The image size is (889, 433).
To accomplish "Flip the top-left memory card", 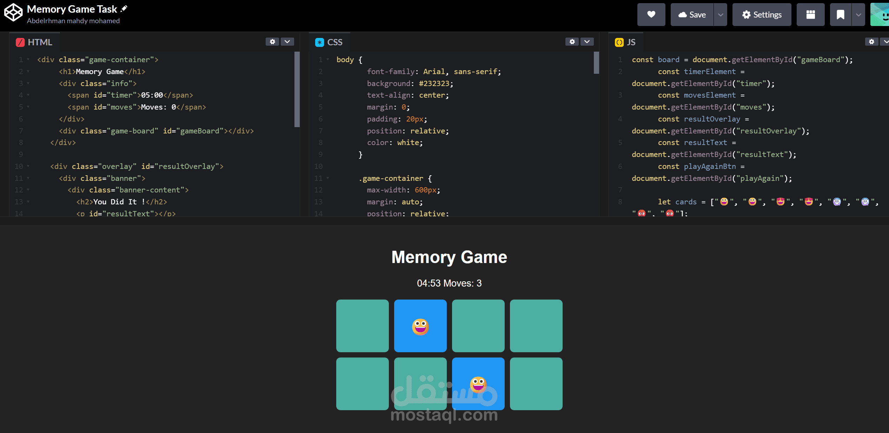I will tap(362, 326).
